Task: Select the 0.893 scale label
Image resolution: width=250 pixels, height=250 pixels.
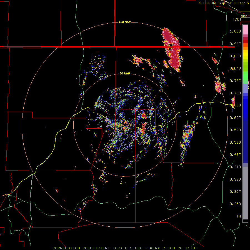Action: click(x=235, y=56)
